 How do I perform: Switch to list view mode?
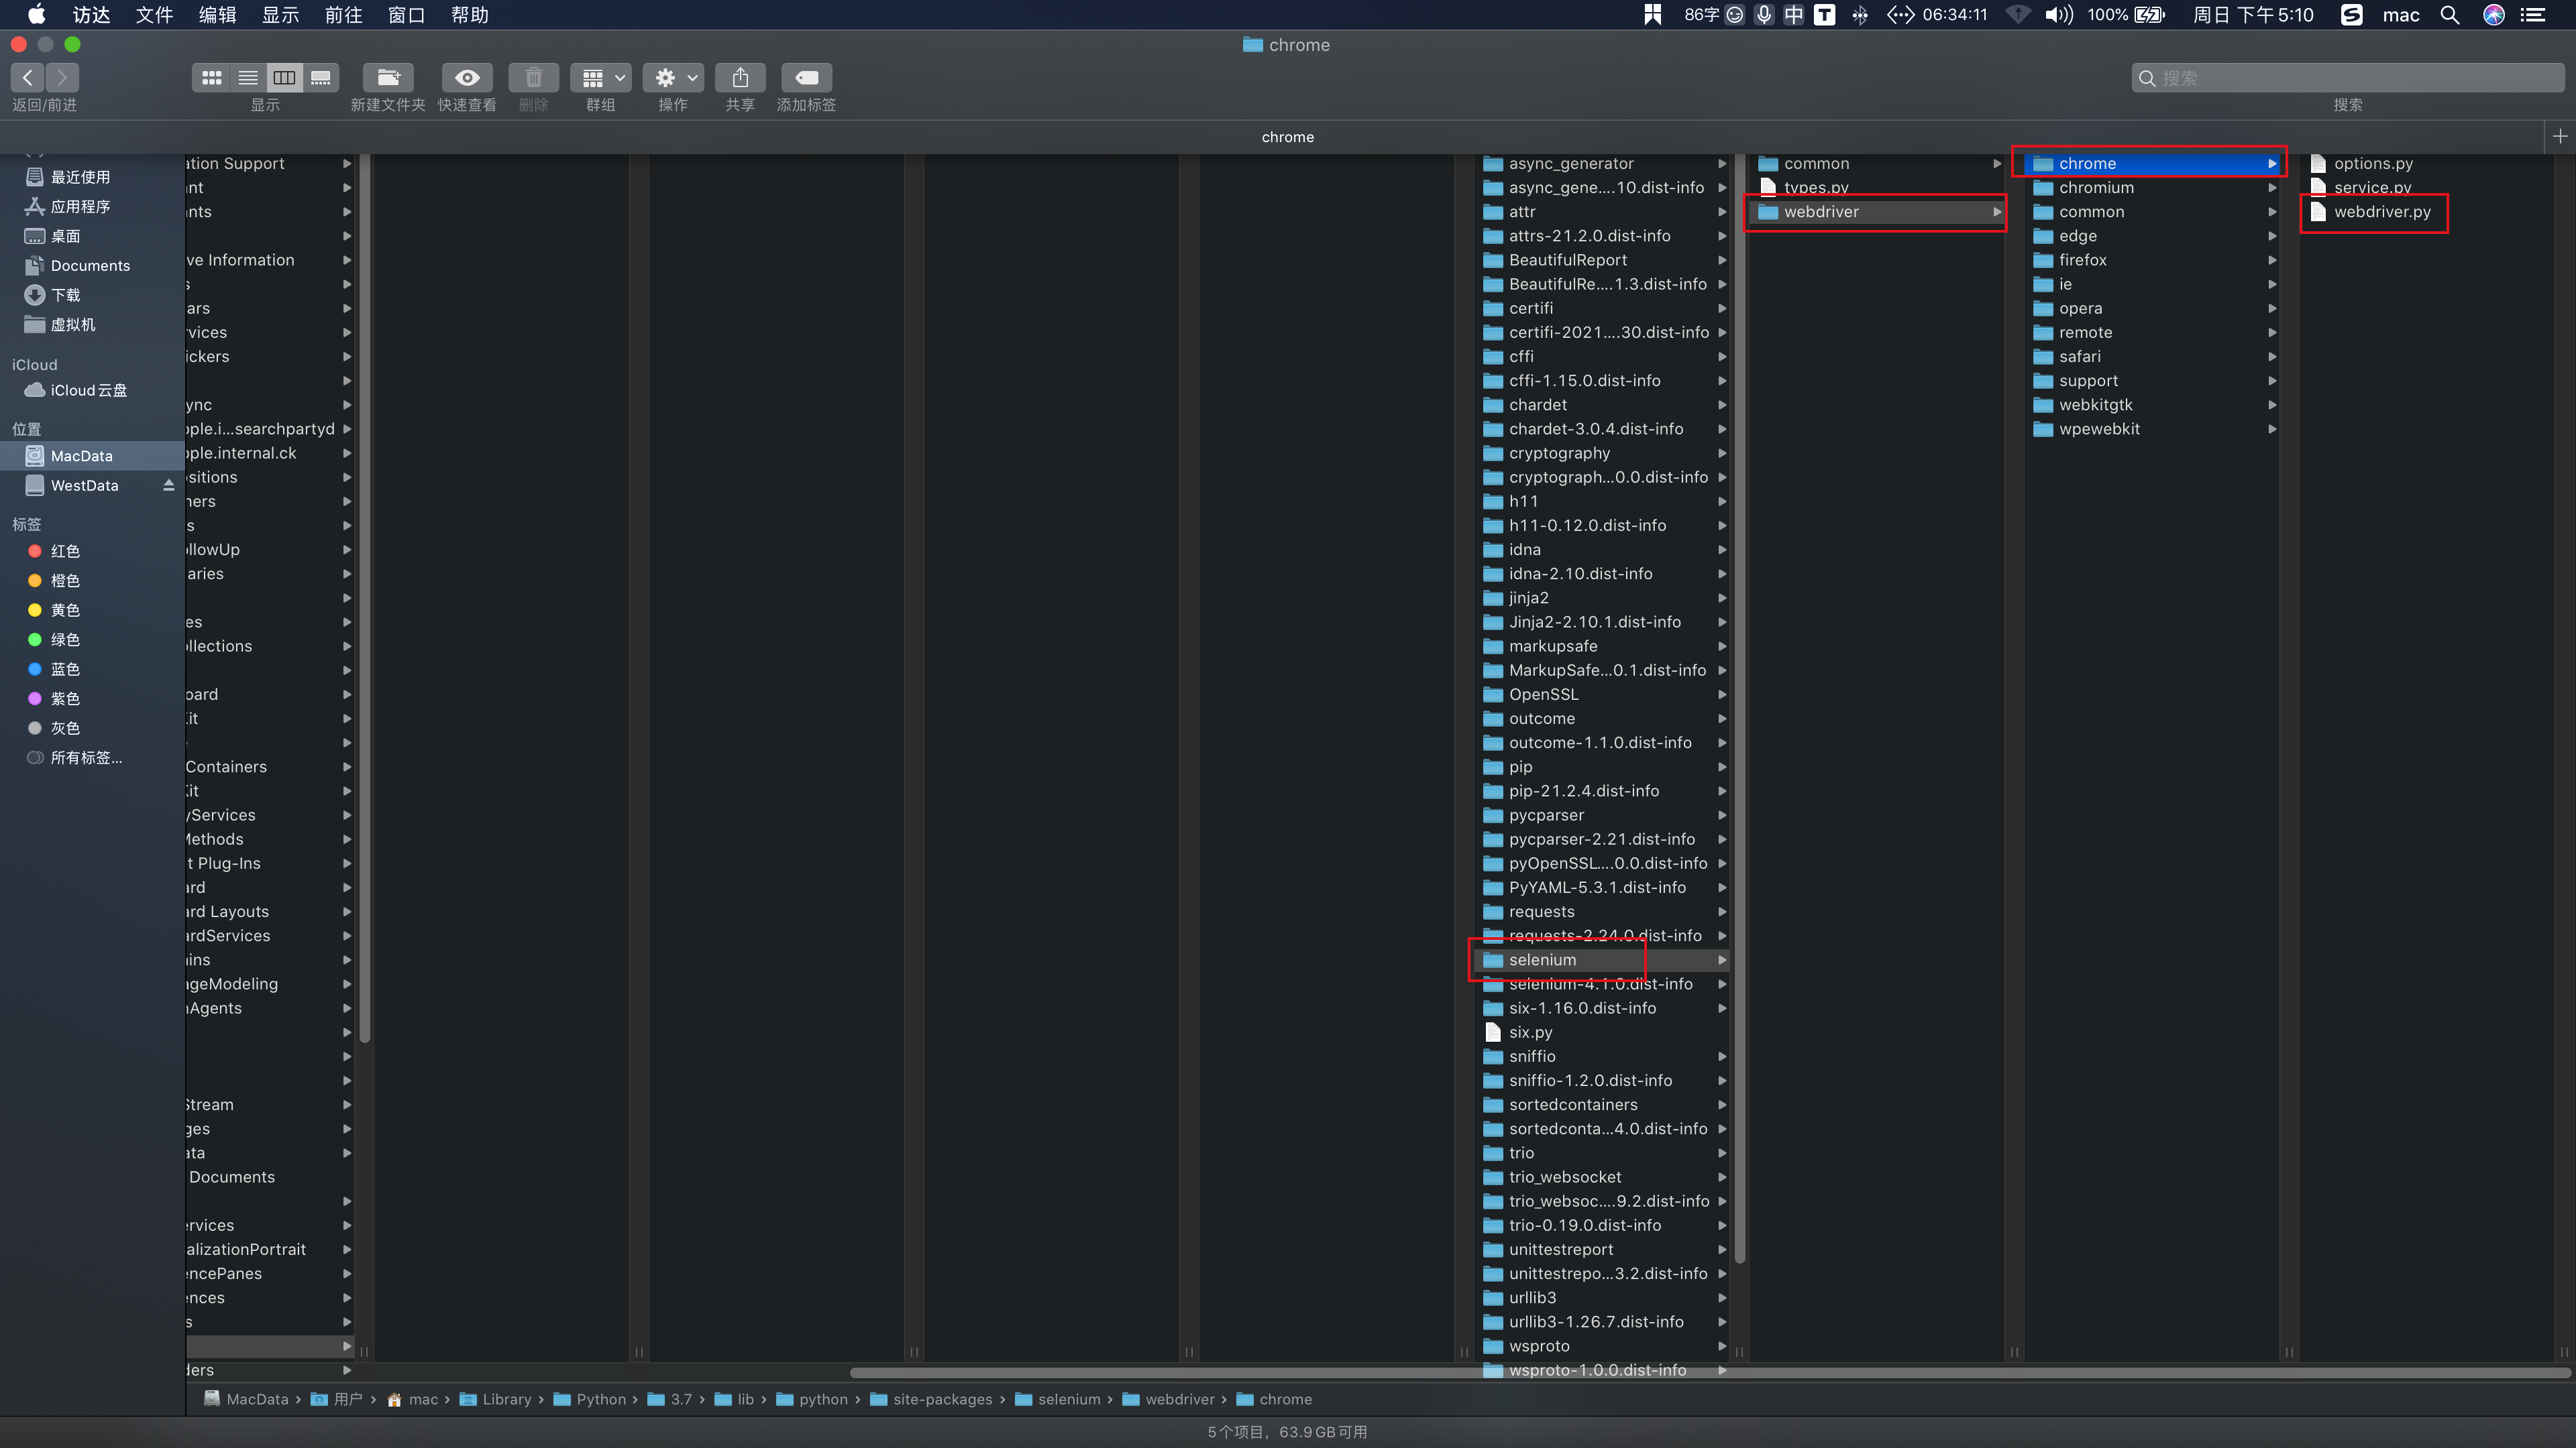pyautogui.click(x=248, y=78)
